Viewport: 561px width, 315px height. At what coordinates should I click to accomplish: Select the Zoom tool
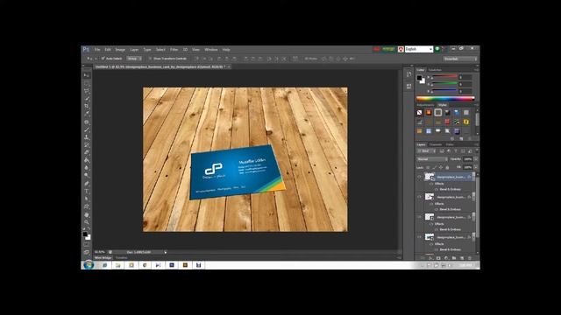pos(87,222)
